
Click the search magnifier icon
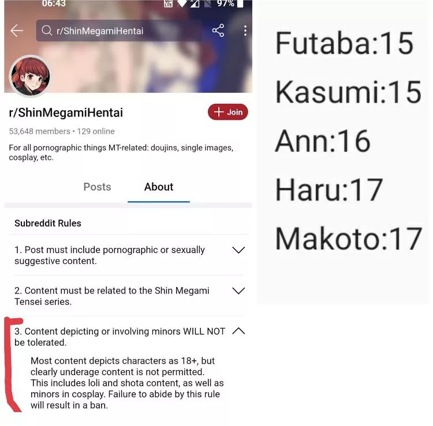tap(47, 31)
